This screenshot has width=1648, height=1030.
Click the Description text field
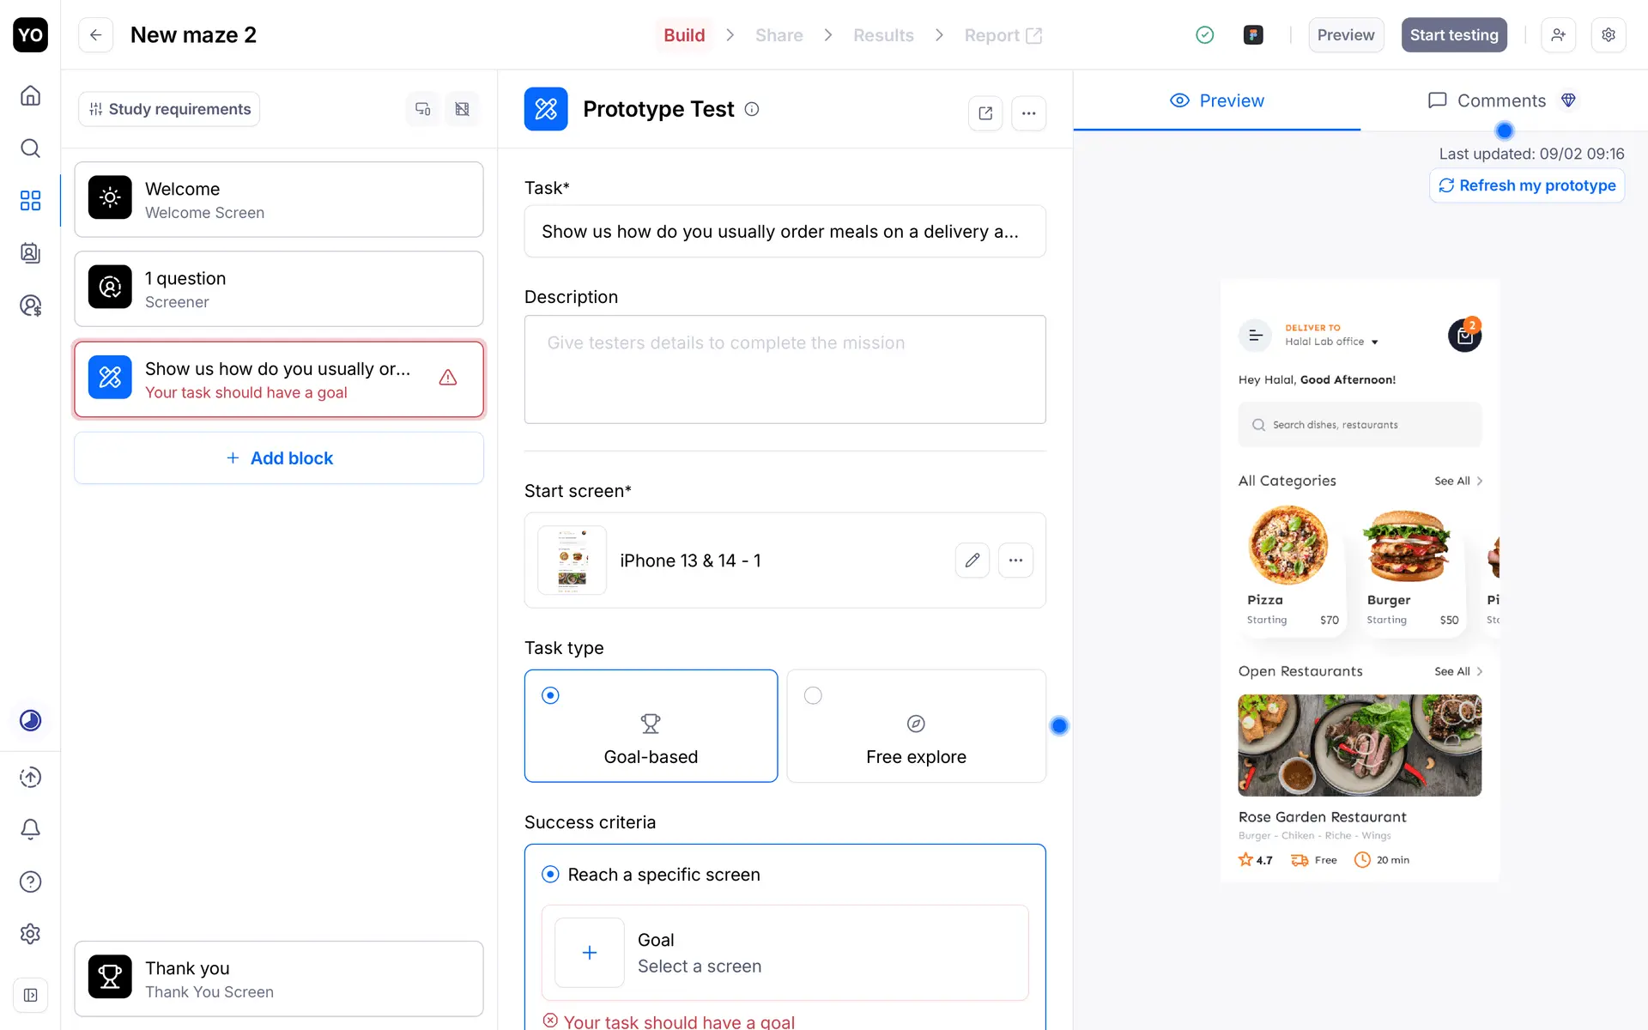click(x=785, y=369)
